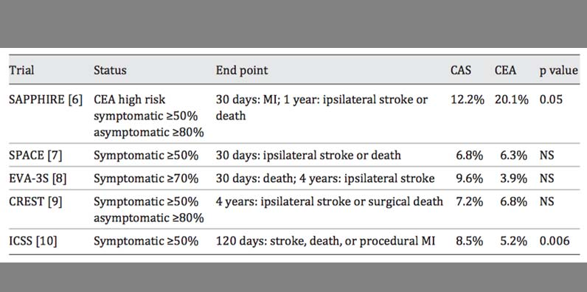Click the Status column header
This screenshot has width=587, height=292.
coord(110,70)
